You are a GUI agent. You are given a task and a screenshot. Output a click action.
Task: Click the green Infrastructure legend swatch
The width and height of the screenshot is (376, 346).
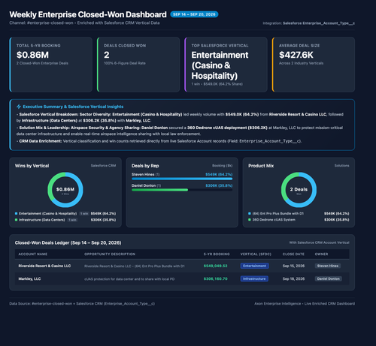point(16,220)
